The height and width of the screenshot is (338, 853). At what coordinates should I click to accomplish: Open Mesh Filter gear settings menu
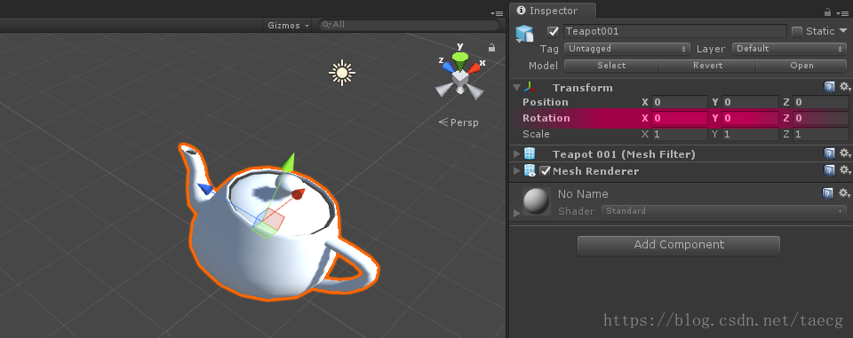[x=844, y=153]
